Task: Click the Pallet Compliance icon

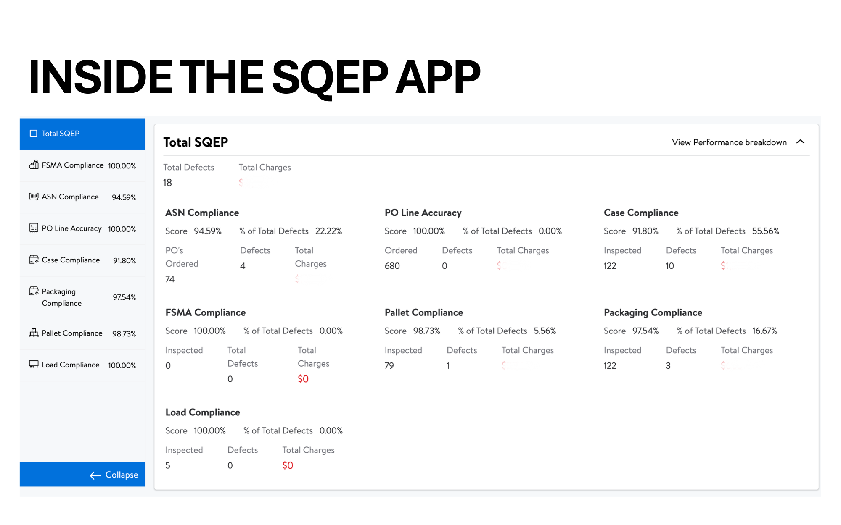Action: coord(34,333)
